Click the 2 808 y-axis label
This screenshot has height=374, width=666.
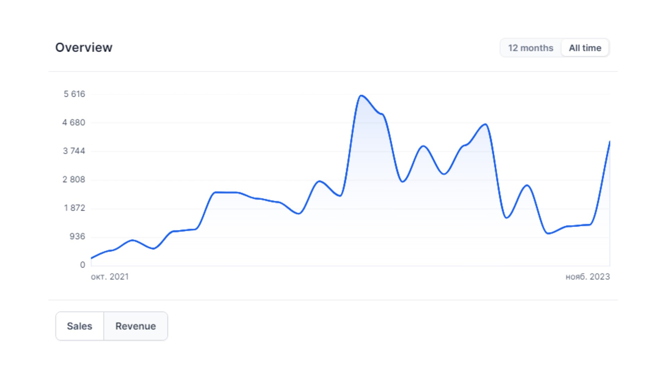74,179
